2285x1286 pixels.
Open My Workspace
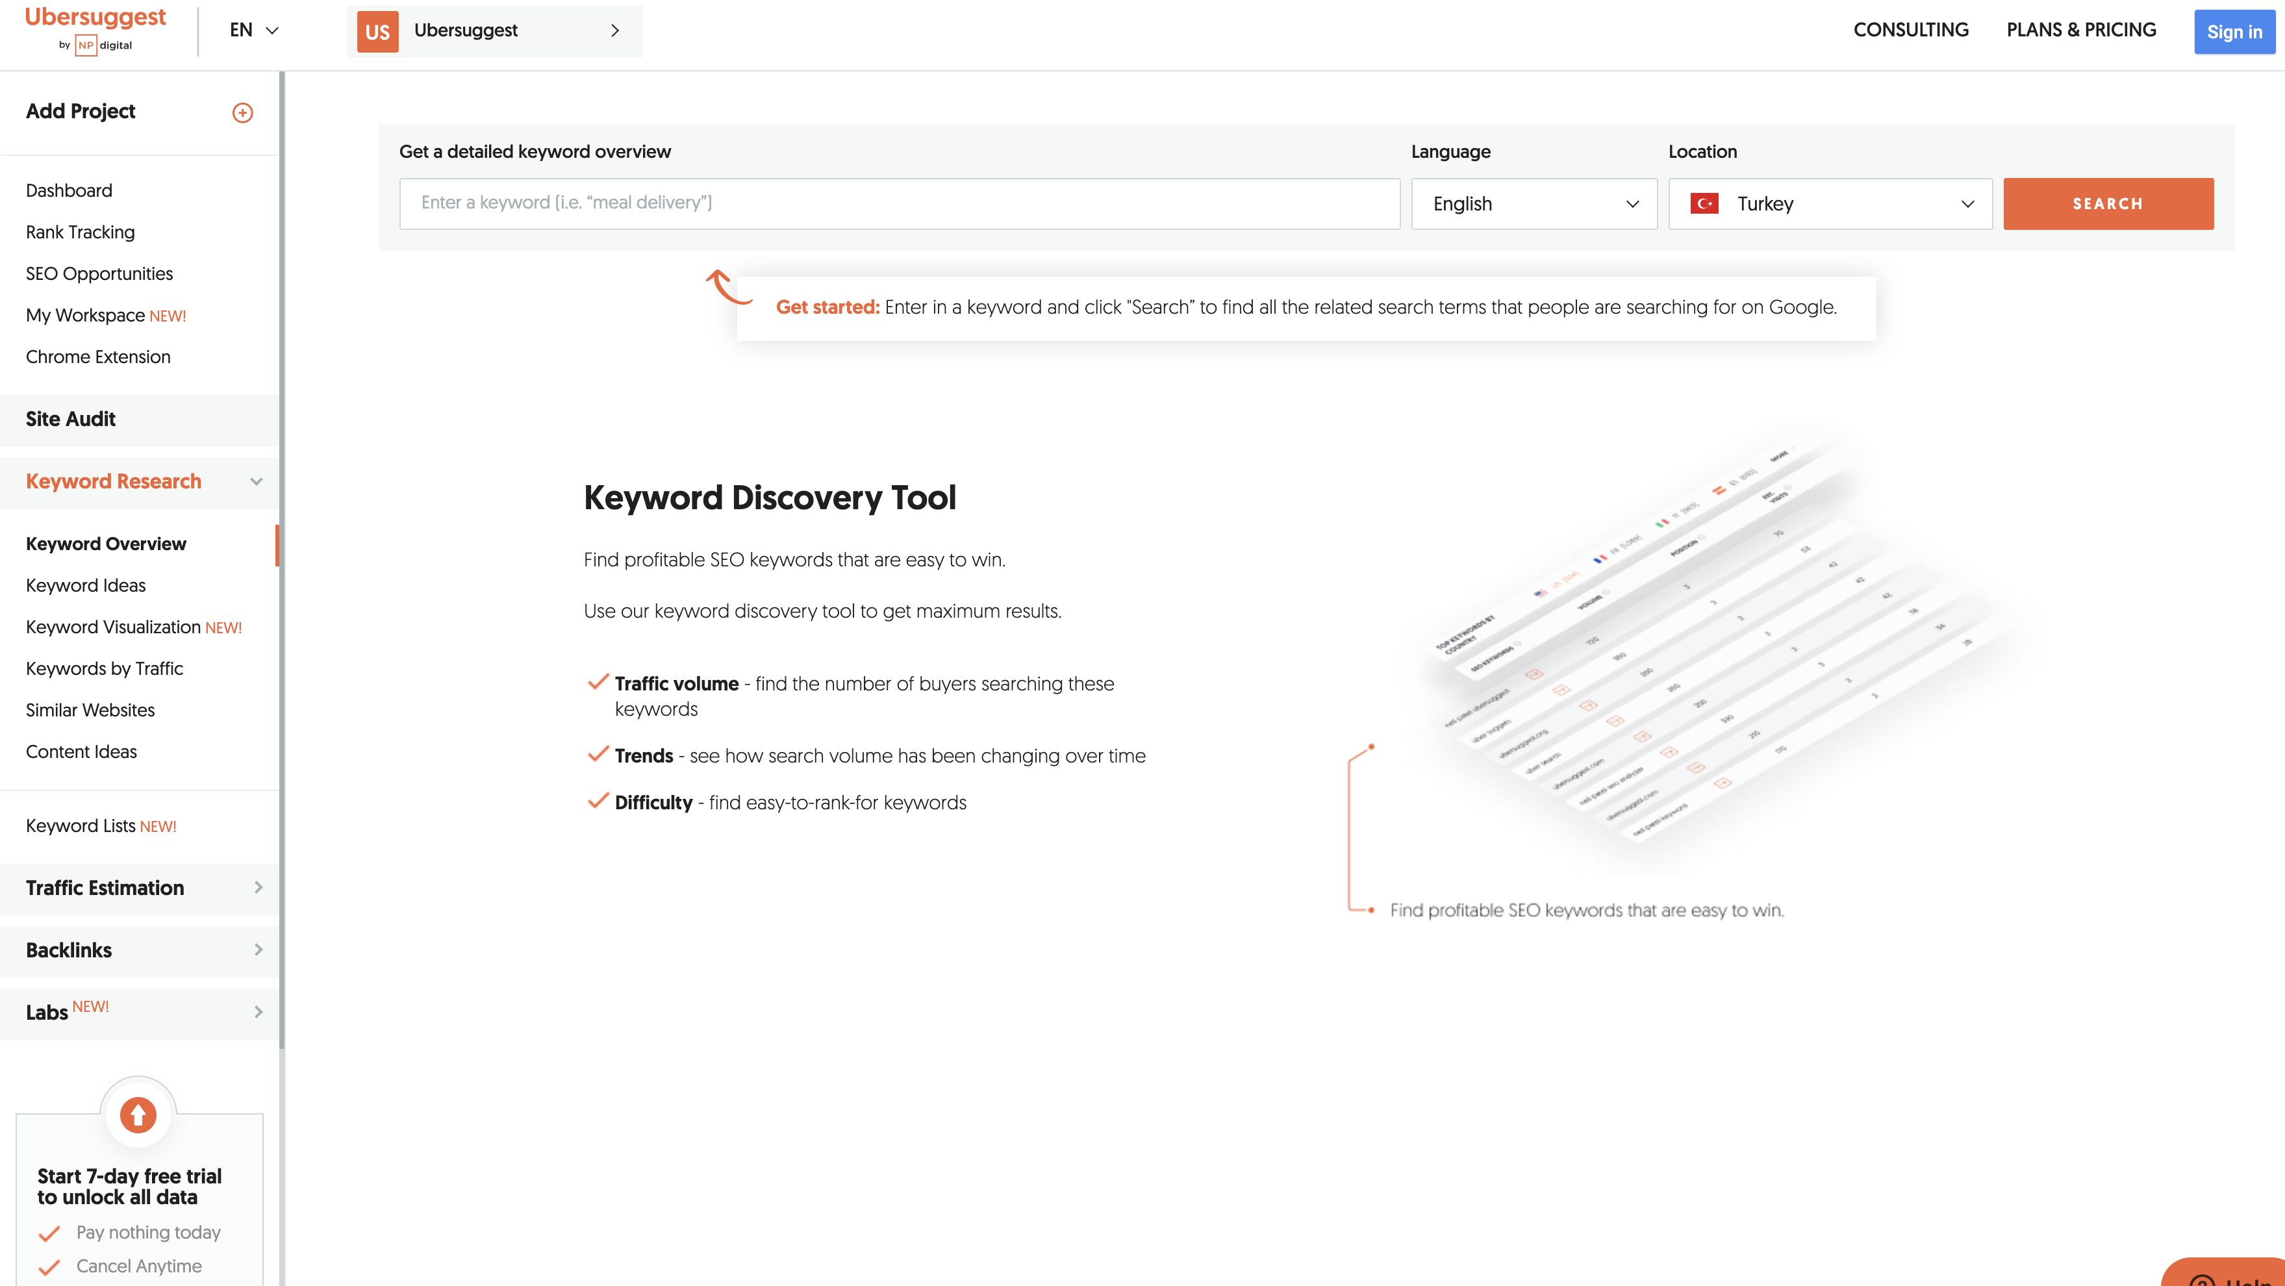click(x=106, y=316)
